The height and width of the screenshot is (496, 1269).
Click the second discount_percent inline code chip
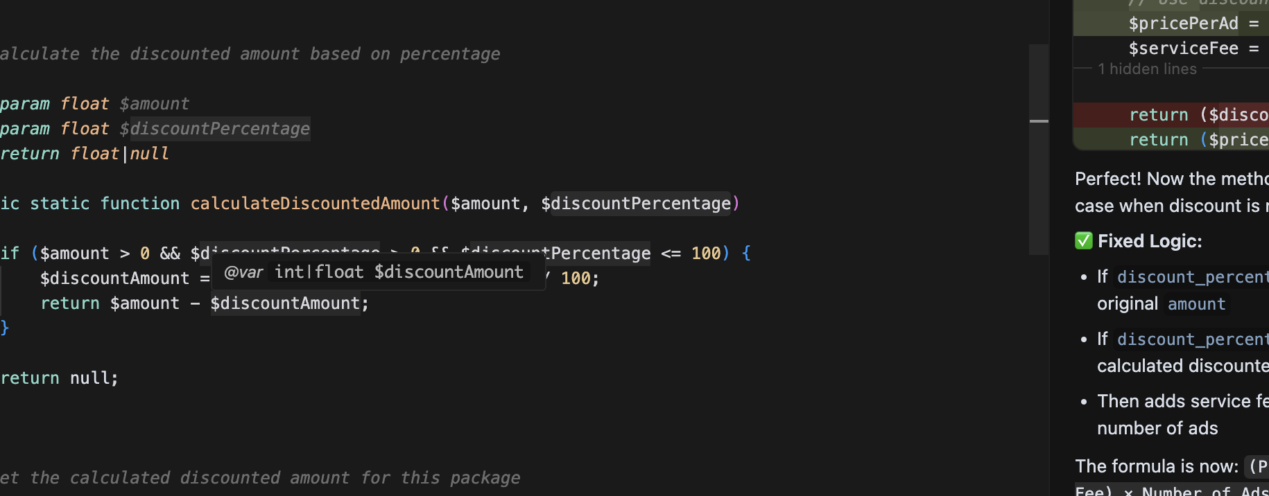(x=1191, y=339)
